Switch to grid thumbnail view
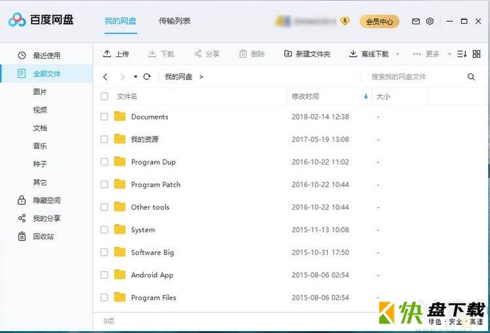Image resolution: width=490 pixels, height=333 pixels. pyautogui.click(x=477, y=54)
